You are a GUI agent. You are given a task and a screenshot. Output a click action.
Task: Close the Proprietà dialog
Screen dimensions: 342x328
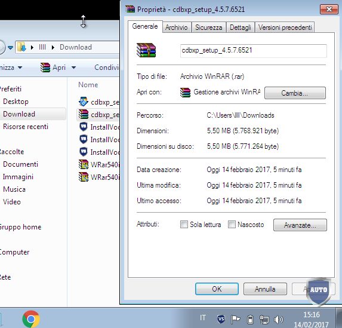point(329,10)
